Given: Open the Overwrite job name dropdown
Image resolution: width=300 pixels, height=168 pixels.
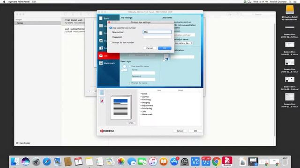Looking at the screenshot, I should point(183,43).
